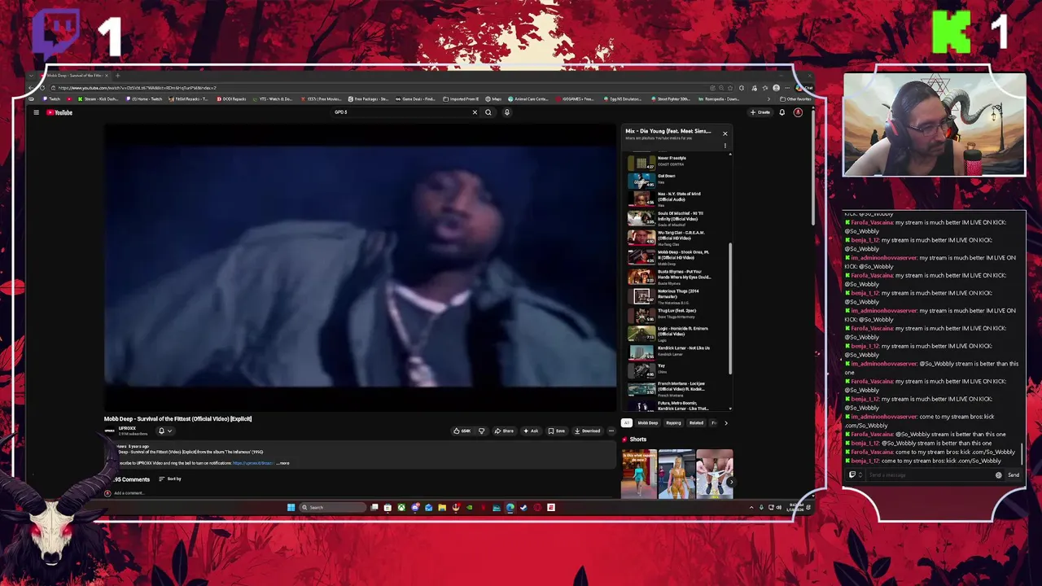The width and height of the screenshot is (1042, 586).
Task: Select the Related filter chip
Action: coord(697,423)
